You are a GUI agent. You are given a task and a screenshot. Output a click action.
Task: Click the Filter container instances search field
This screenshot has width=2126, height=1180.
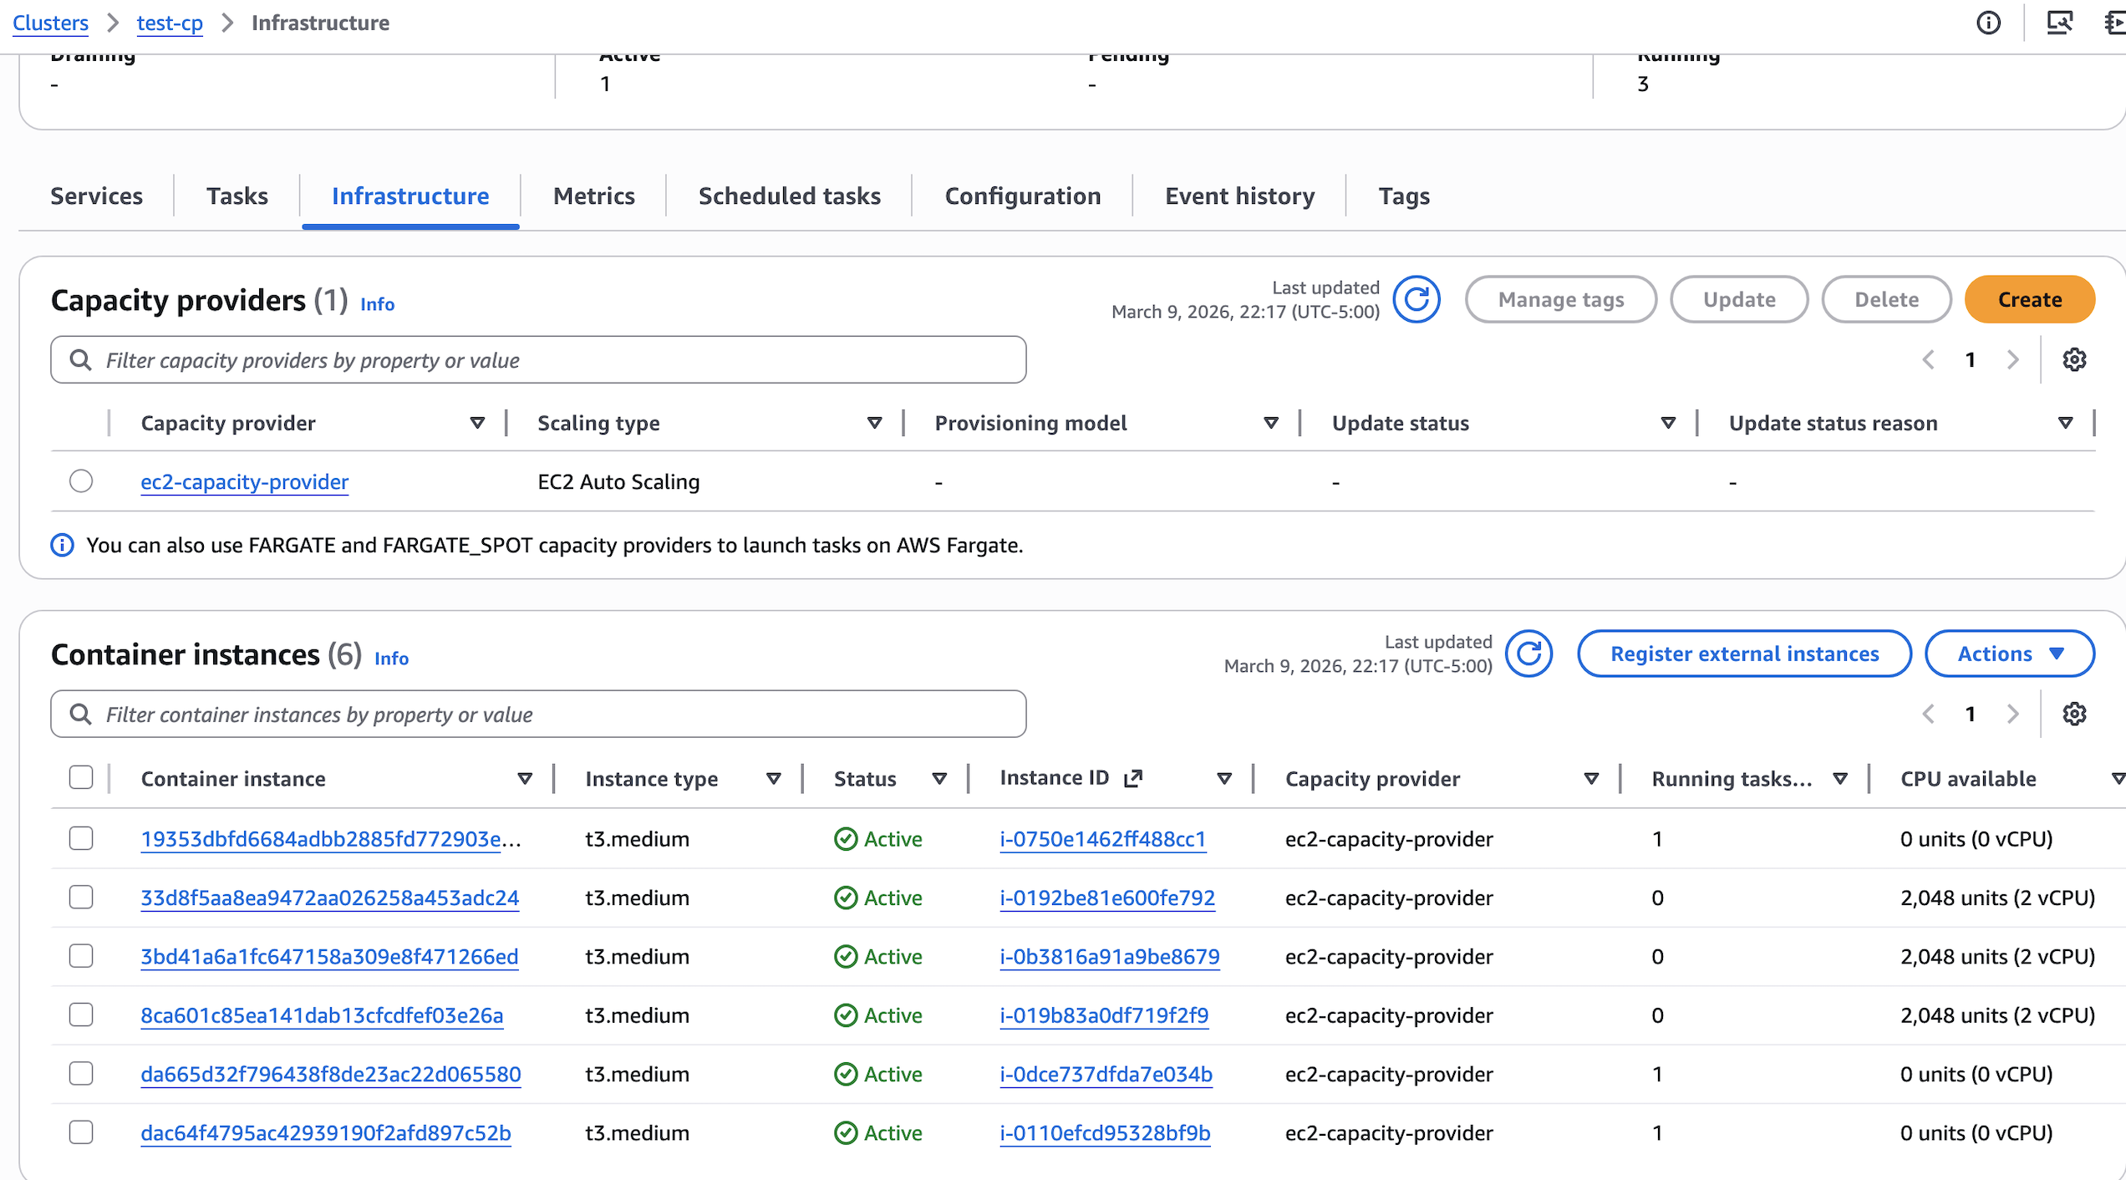[x=538, y=715]
